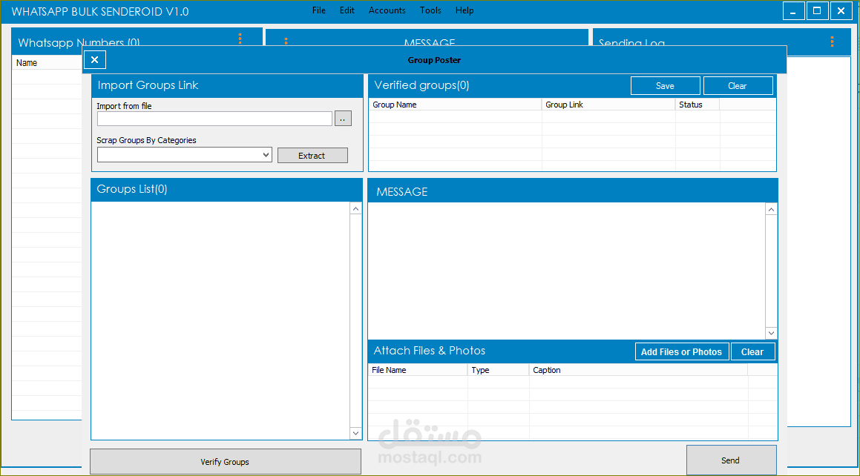Click the Import from file path field
The image size is (860, 476).
pyautogui.click(x=214, y=119)
